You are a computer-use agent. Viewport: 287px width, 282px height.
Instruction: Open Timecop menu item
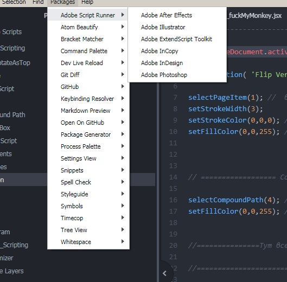[88, 218]
